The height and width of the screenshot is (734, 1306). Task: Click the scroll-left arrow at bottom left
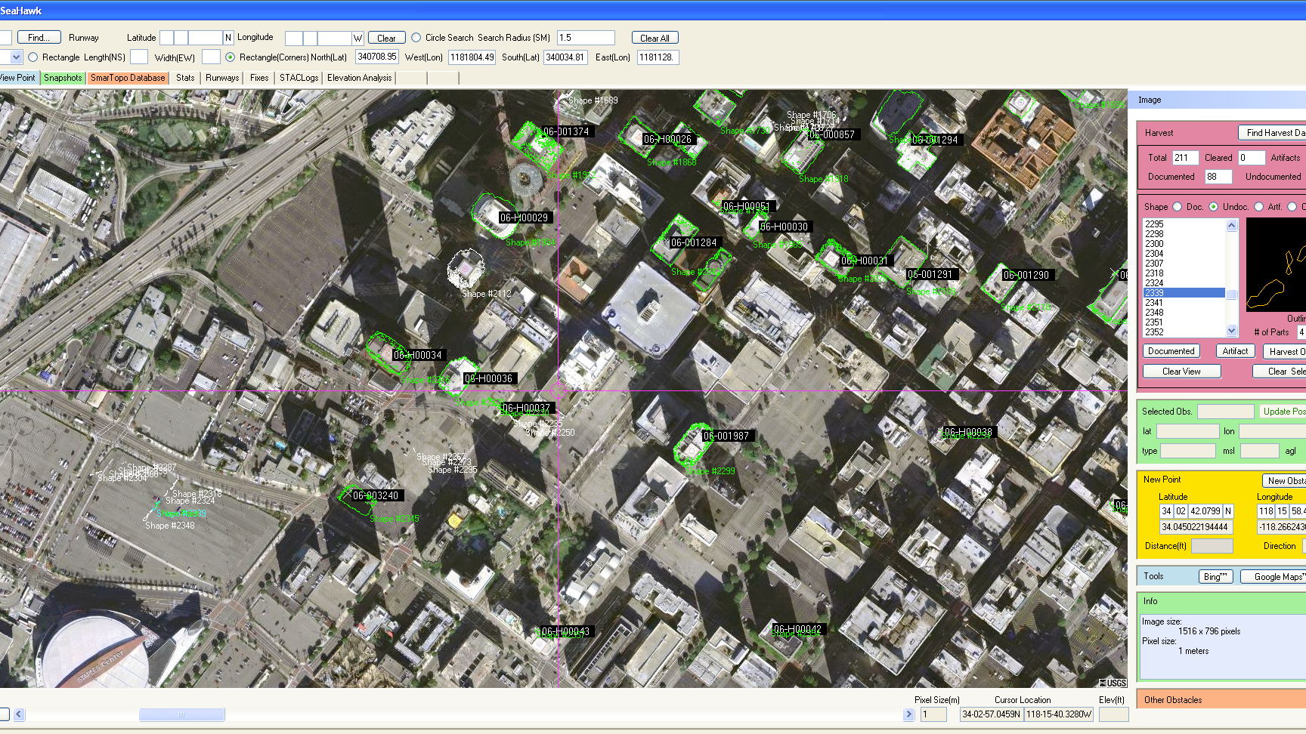click(x=19, y=714)
